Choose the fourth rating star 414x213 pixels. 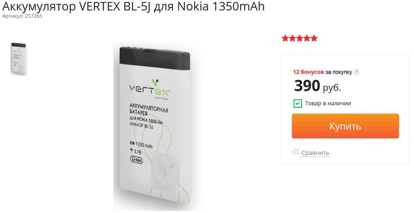coord(307,38)
